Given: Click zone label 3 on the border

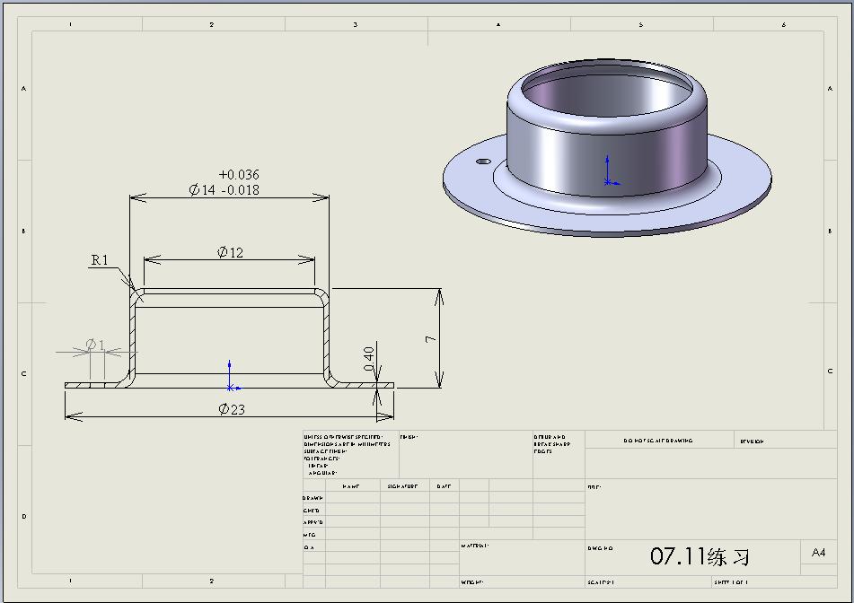Looking at the screenshot, I should coord(356,24).
